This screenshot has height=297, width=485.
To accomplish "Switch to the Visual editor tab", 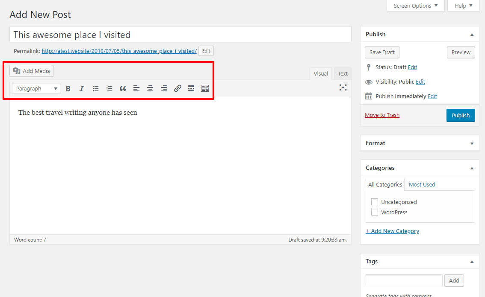I will pyautogui.click(x=321, y=74).
